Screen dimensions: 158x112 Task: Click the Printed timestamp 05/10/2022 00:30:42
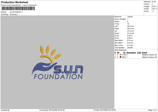[108, 110]
